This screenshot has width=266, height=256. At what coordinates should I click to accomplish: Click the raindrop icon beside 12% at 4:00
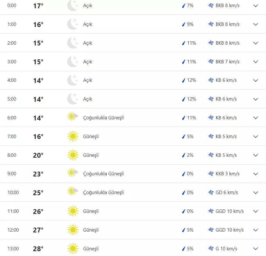pos(183,80)
